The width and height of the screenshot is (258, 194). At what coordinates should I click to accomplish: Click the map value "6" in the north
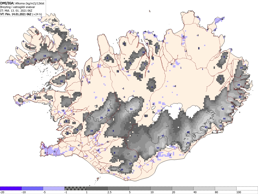[130, 63]
